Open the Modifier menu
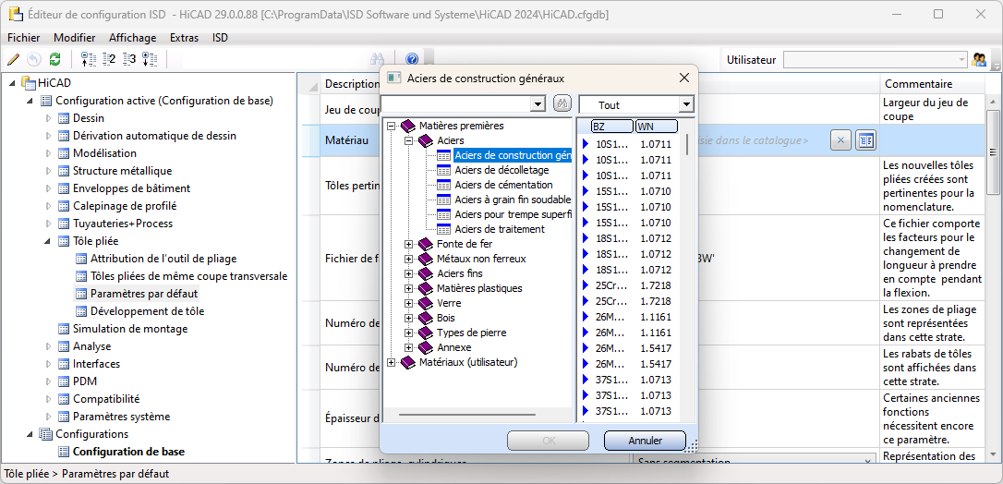This screenshot has height=484, width=1003. coord(74,38)
